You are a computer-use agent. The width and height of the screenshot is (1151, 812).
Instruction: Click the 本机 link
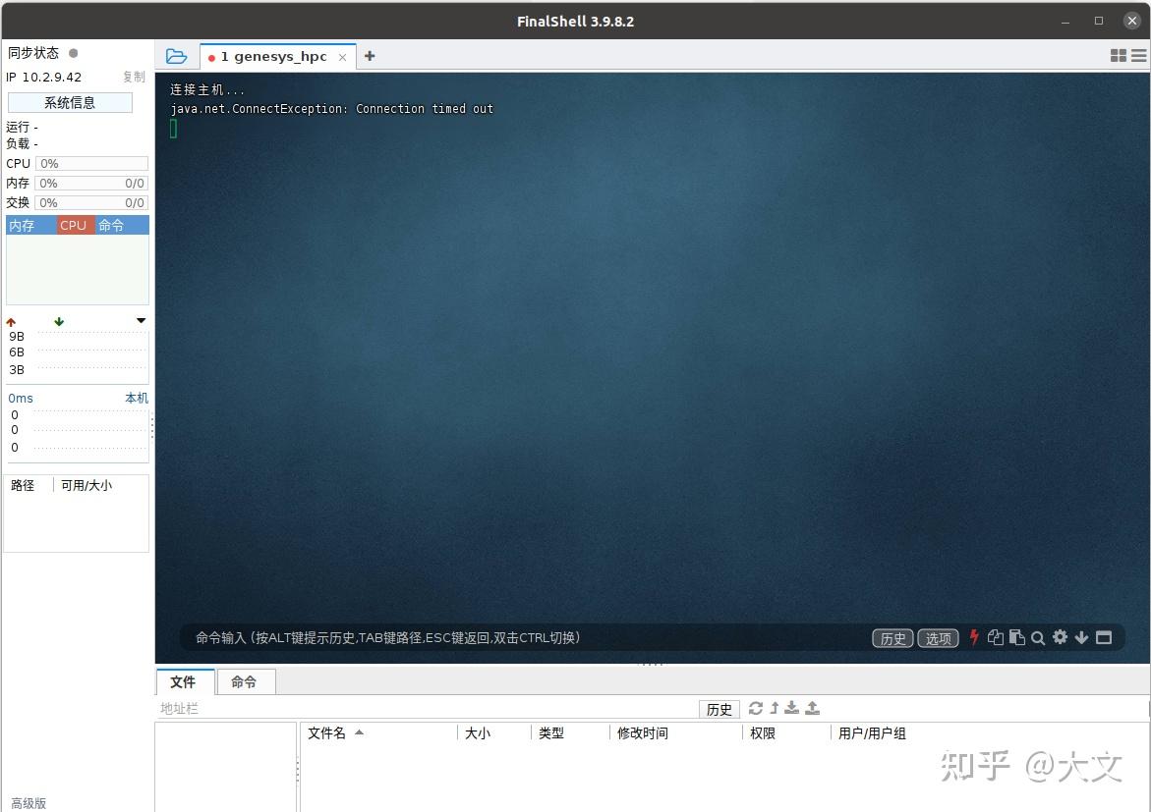coord(137,398)
